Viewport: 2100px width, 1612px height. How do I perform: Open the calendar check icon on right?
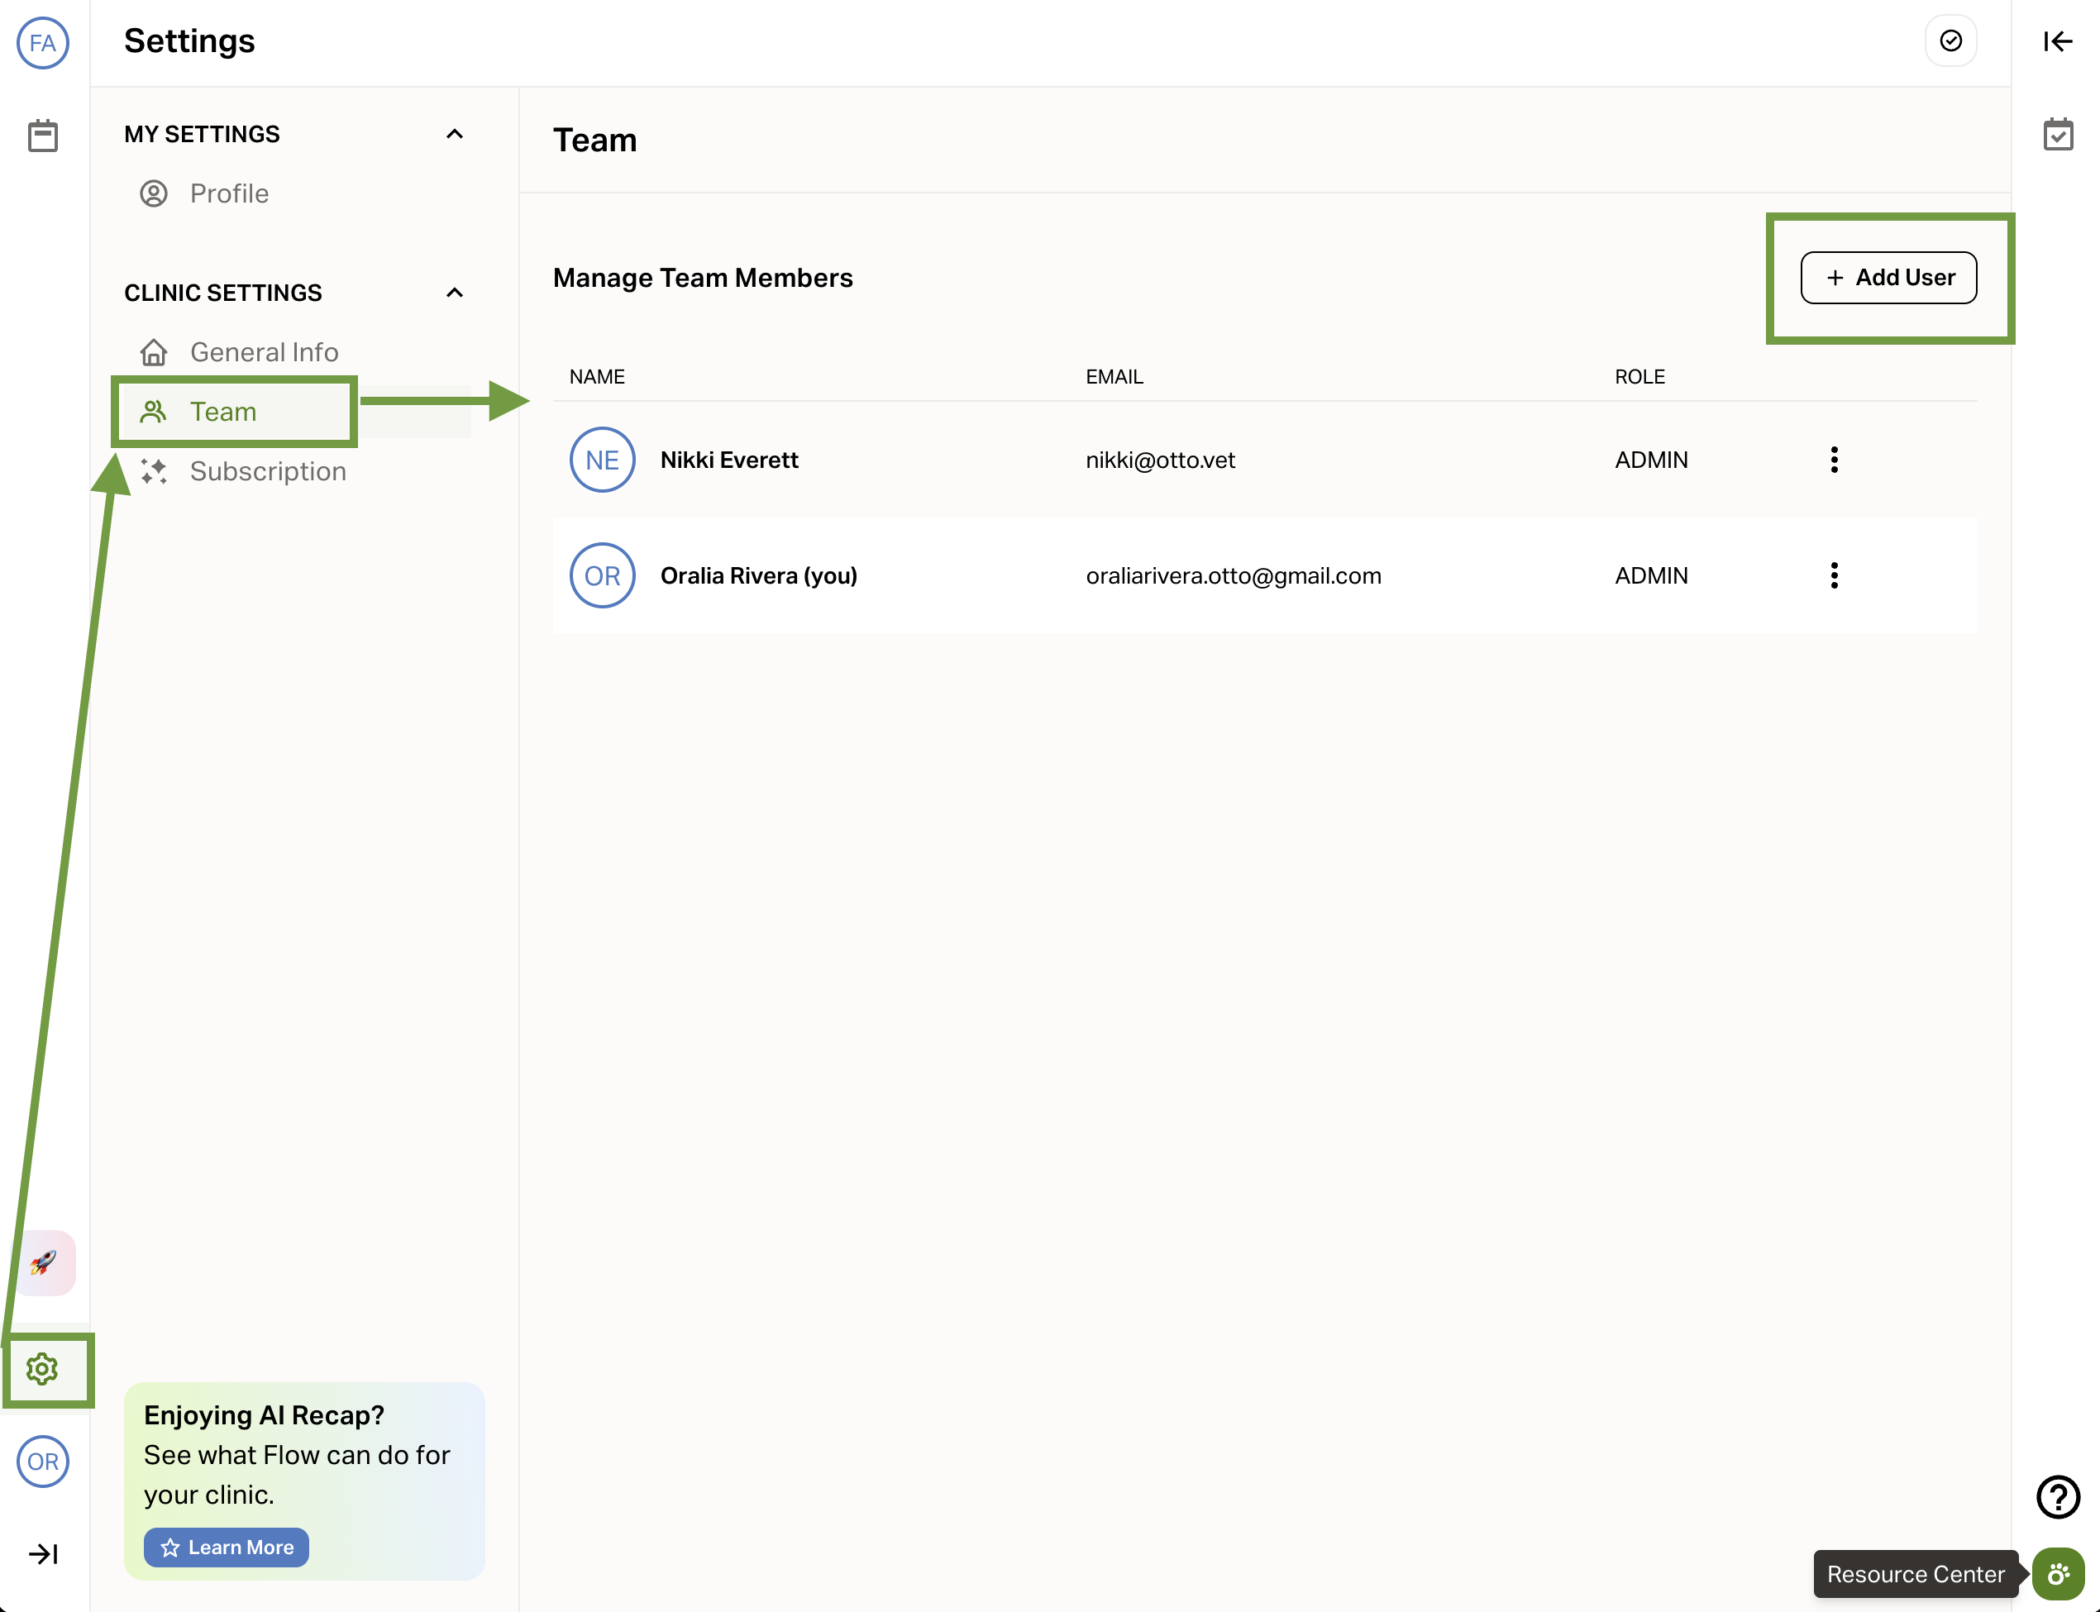pyautogui.click(x=2058, y=134)
